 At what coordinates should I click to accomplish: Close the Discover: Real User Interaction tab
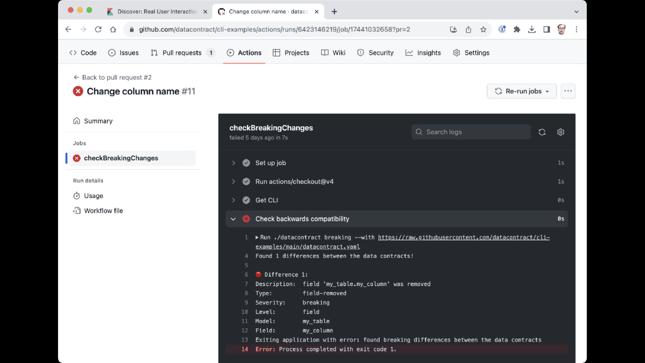[x=205, y=12]
